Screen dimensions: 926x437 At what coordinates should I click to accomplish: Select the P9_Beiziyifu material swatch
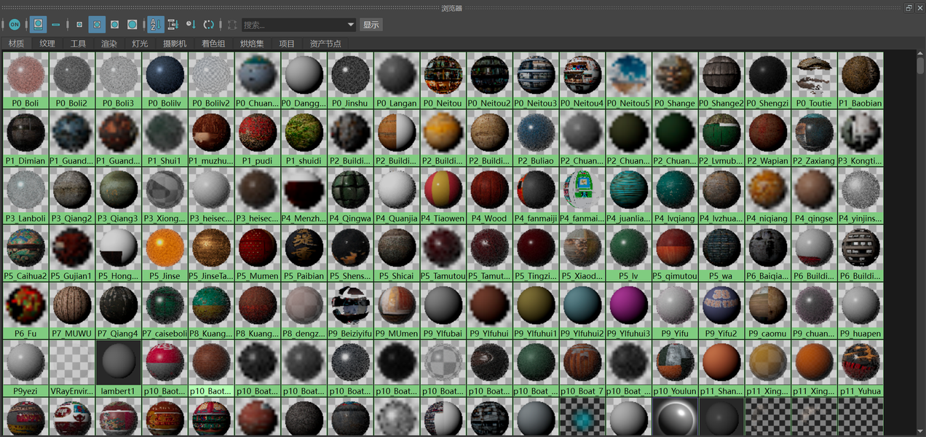pos(350,310)
